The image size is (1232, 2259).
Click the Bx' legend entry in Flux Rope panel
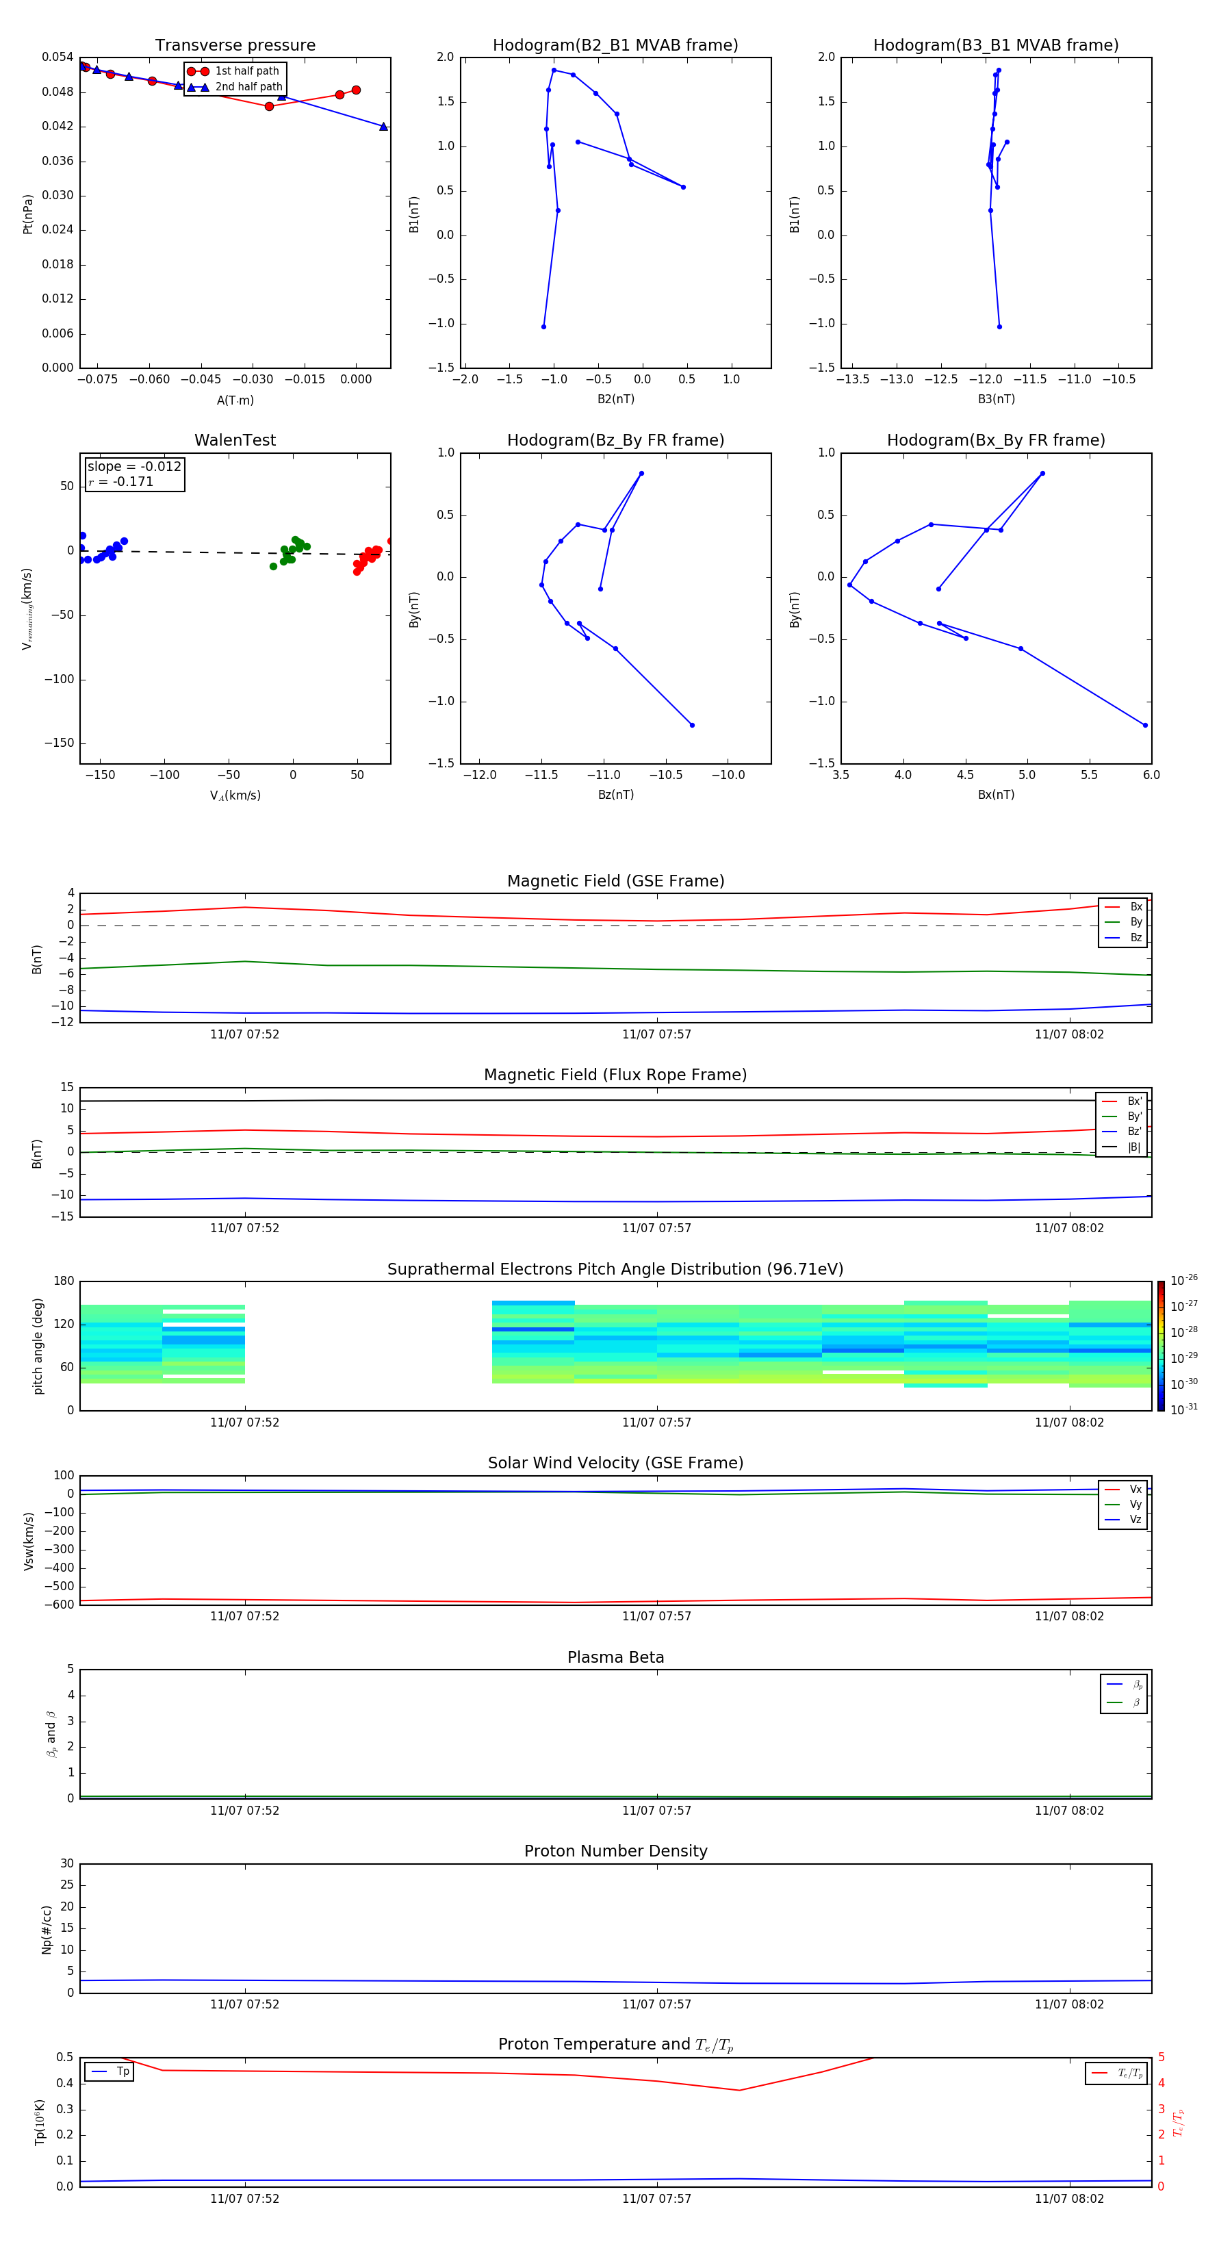click(x=1122, y=1101)
